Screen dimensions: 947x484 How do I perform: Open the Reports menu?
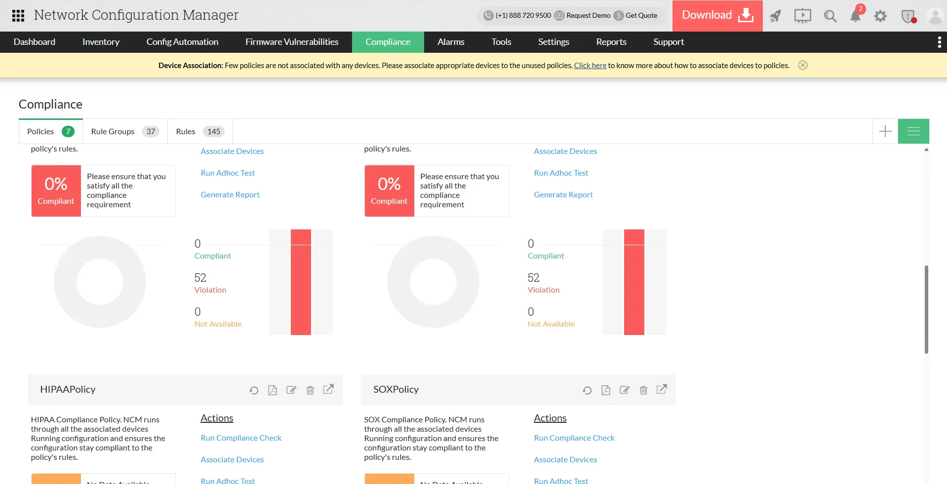(611, 42)
